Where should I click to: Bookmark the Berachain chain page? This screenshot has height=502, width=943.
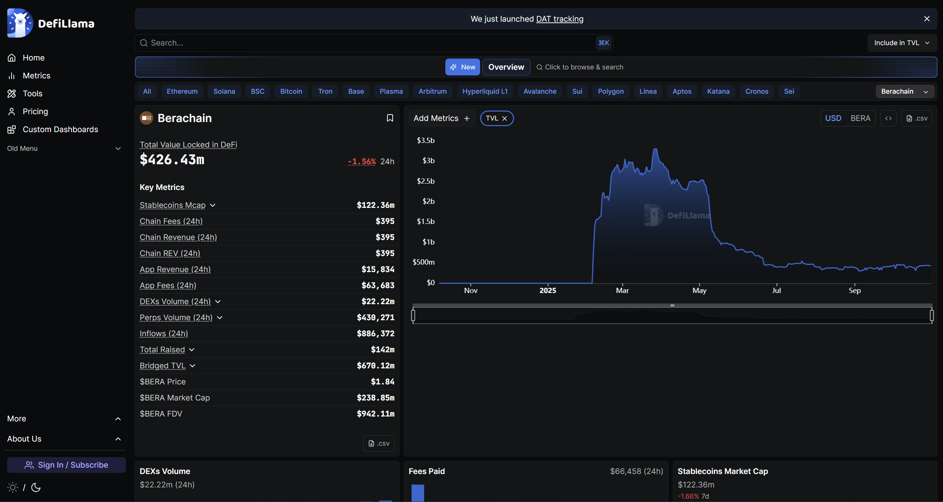pyautogui.click(x=390, y=118)
